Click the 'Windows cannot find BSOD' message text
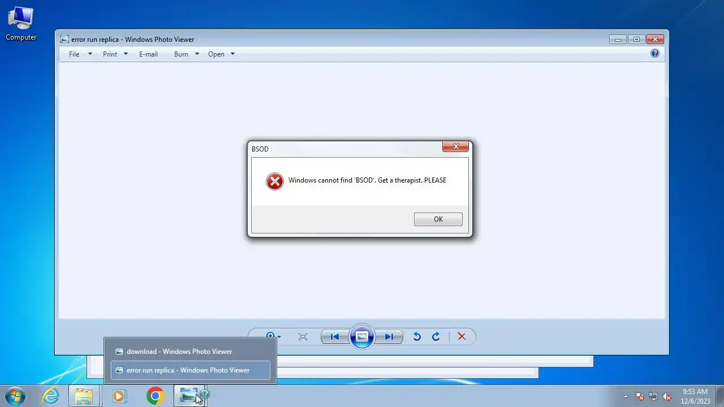The height and width of the screenshot is (407, 724). point(367,180)
